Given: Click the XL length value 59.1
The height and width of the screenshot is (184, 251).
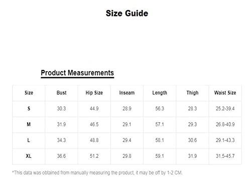Looking at the screenshot, I should [x=160, y=156].
